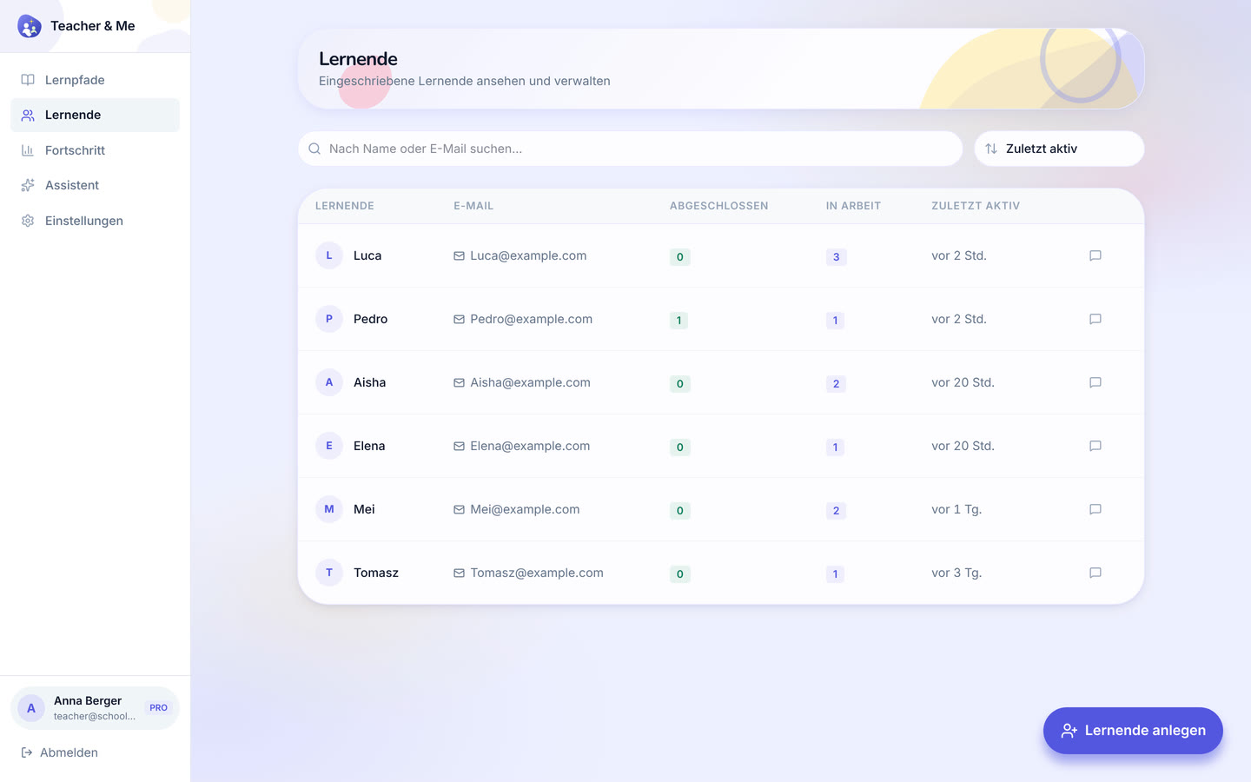Click the In Arbeit column header
1251x782 pixels.
(x=853, y=206)
